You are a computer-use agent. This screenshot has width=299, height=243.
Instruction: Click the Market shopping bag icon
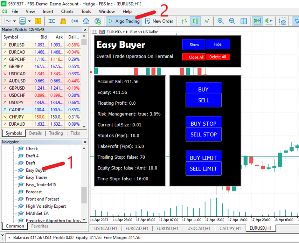tap(63, 21)
